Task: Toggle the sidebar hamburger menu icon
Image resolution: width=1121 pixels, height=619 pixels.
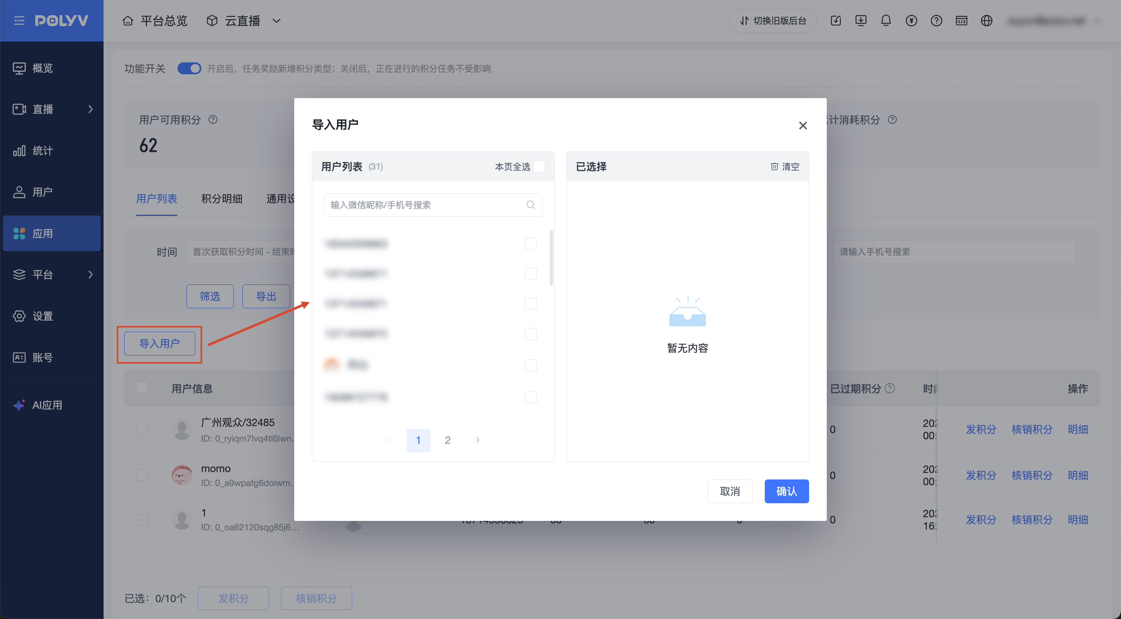Action: click(x=19, y=21)
